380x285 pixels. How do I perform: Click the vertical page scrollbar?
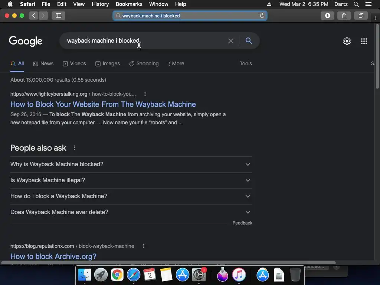tap(377, 56)
